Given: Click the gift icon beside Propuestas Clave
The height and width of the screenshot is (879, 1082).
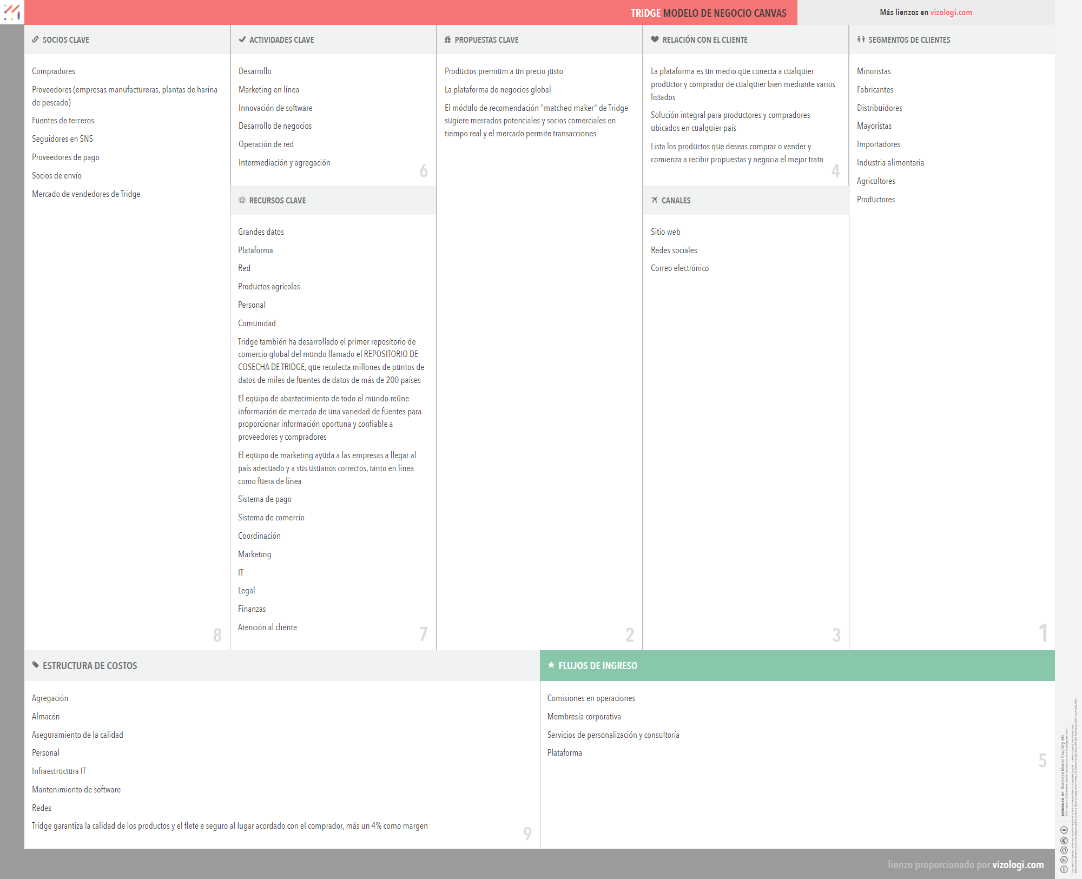Looking at the screenshot, I should pos(447,39).
